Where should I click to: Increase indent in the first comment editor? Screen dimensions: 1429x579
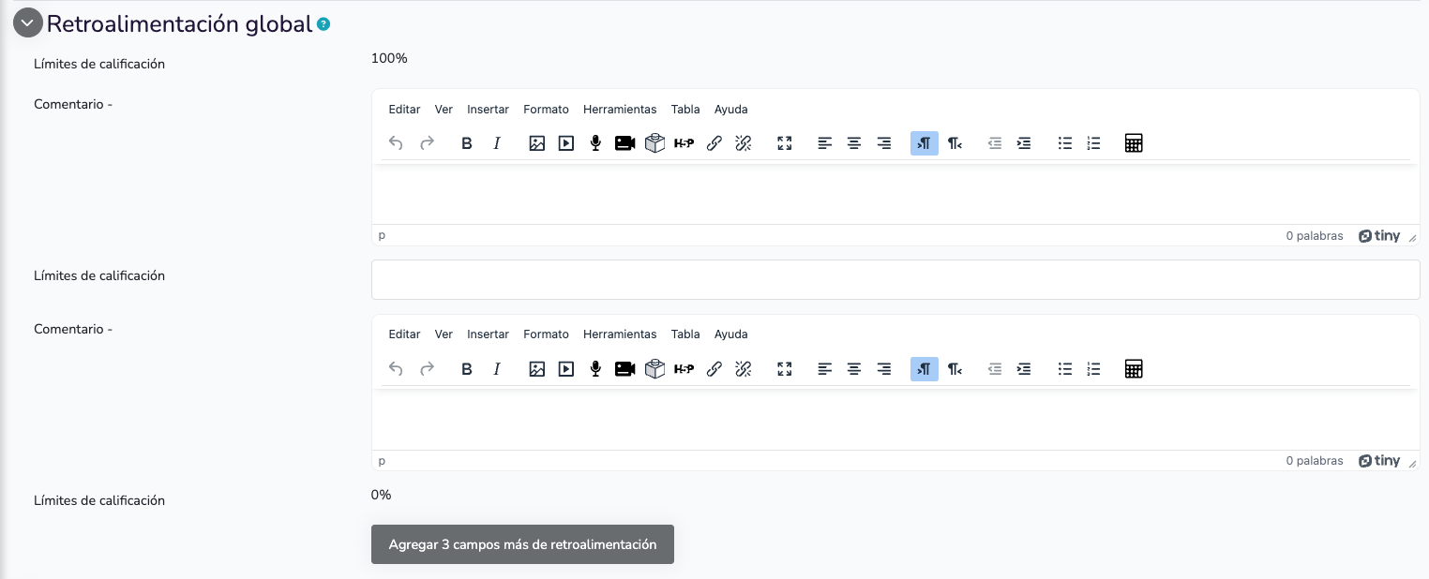pyautogui.click(x=1024, y=143)
